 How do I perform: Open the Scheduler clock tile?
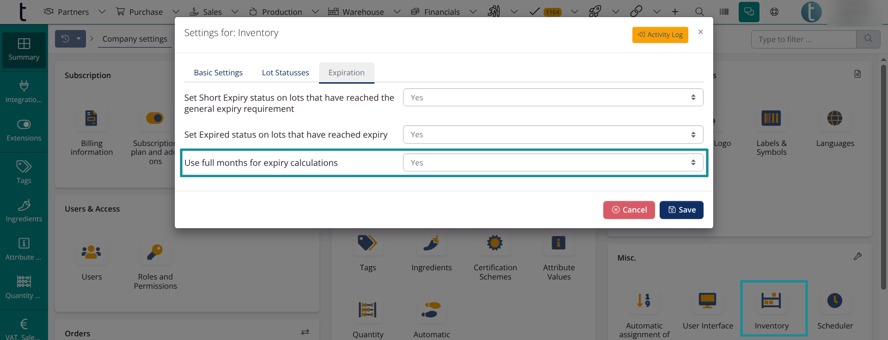click(835, 310)
